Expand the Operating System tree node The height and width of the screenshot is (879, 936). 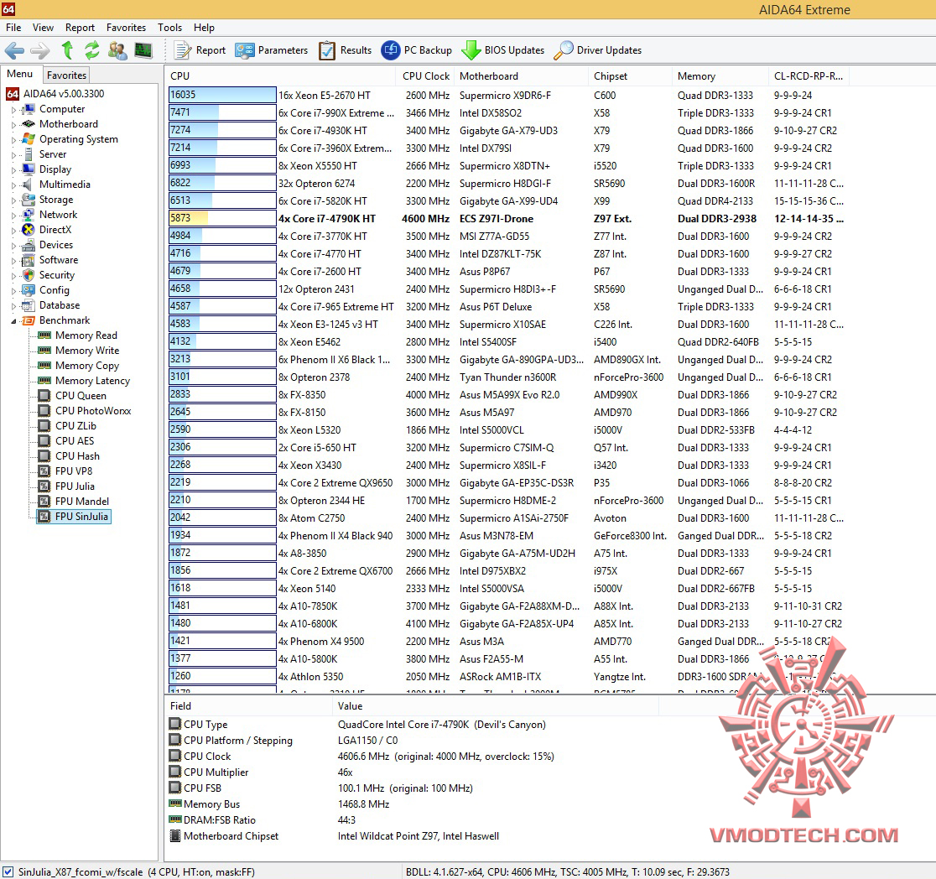(x=13, y=139)
